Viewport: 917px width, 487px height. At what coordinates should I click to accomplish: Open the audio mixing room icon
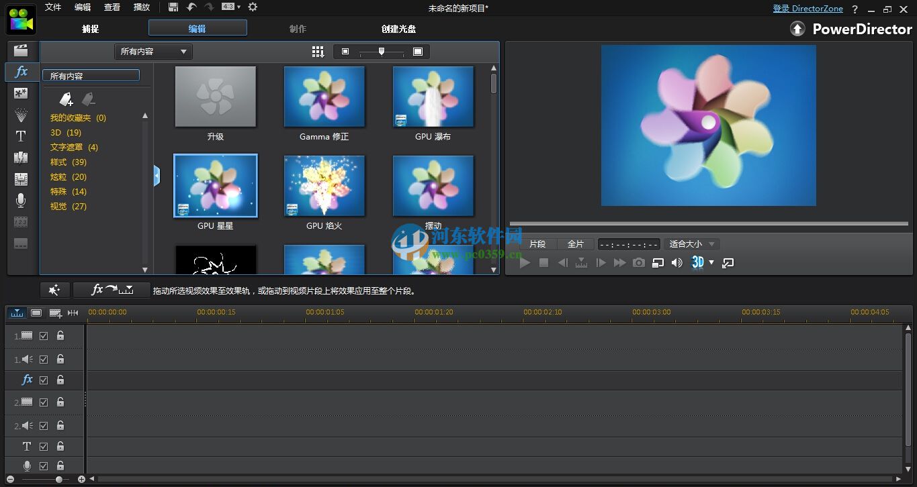coord(21,178)
